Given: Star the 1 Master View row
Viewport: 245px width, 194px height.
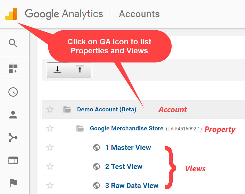Looking at the screenshot, I should click(x=50, y=148).
